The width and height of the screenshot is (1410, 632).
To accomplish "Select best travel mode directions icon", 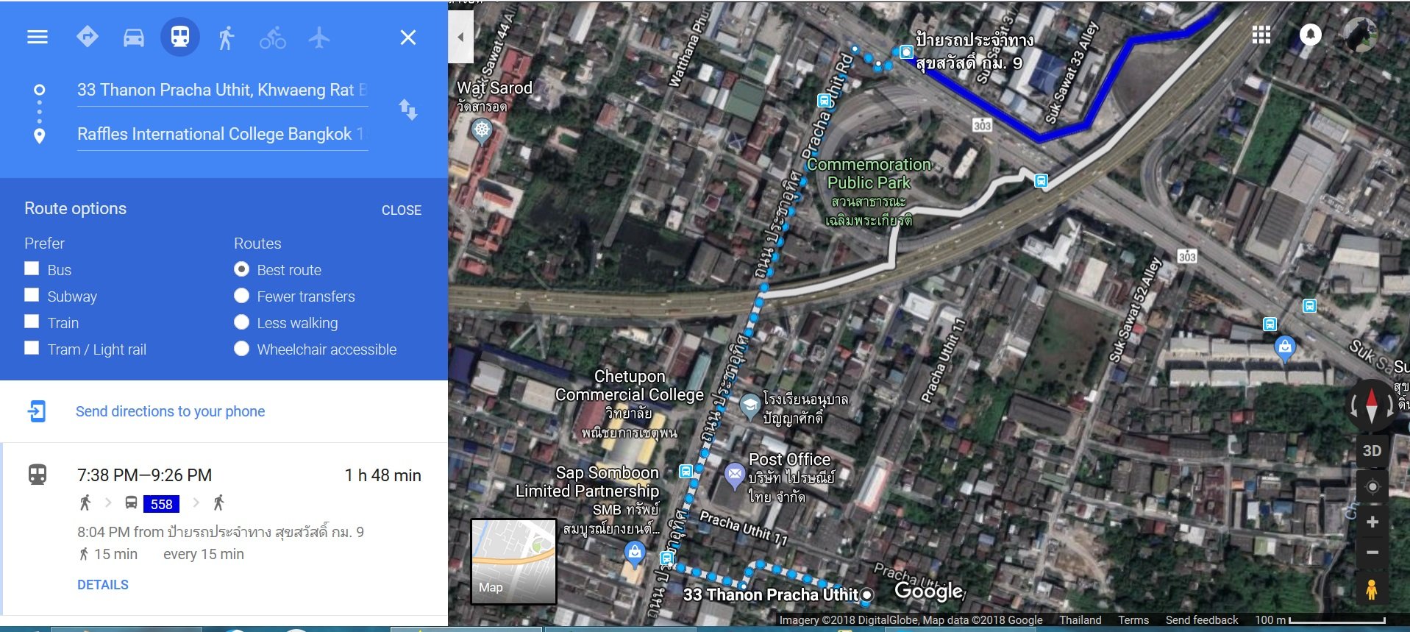I will (x=88, y=37).
